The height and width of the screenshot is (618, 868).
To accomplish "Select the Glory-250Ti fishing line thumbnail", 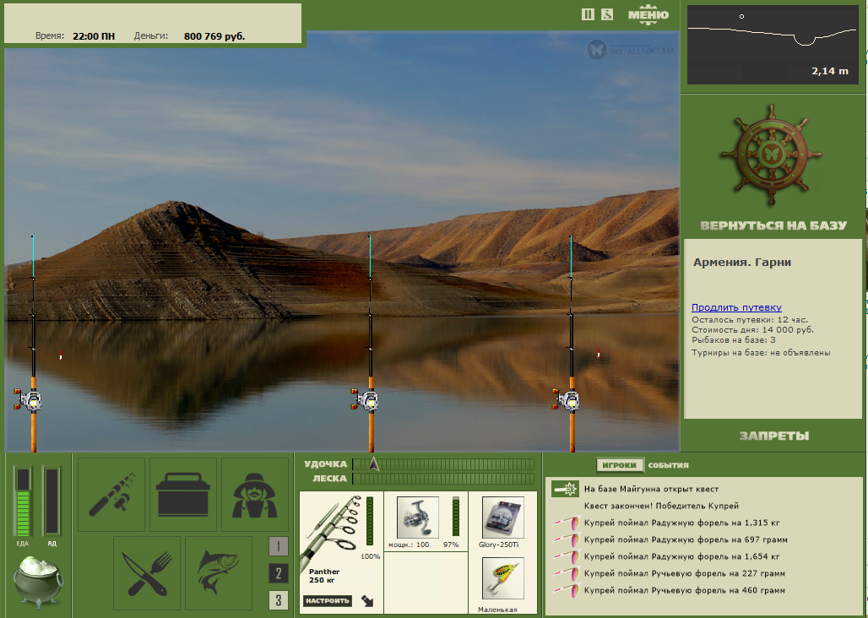I will pos(502,518).
